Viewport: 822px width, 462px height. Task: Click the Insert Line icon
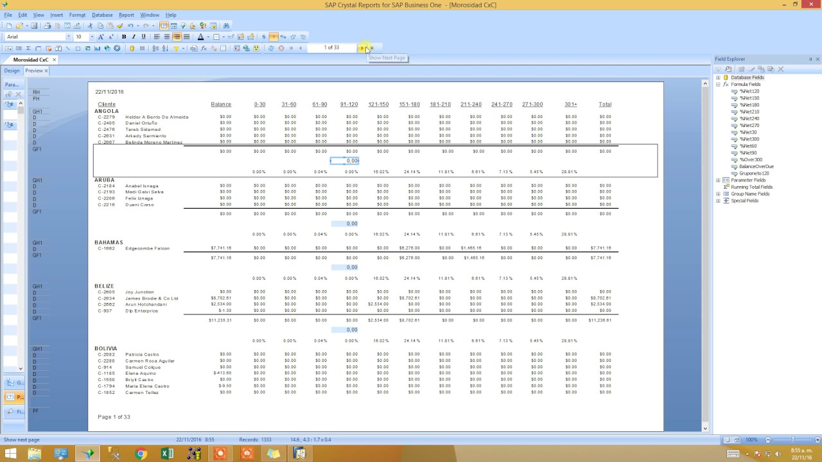pos(67,48)
